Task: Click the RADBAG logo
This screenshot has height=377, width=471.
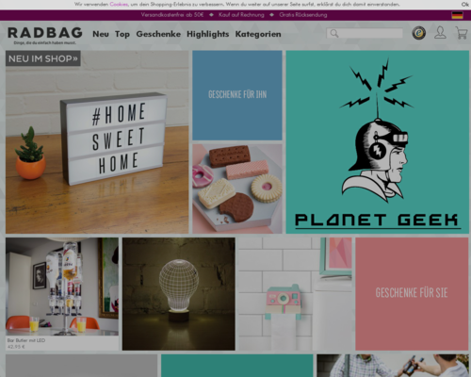Action: click(x=45, y=35)
